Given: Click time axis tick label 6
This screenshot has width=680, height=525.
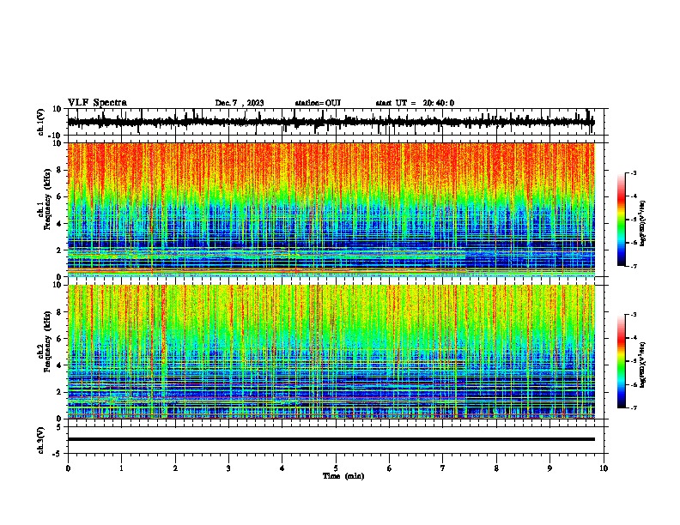Looking at the screenshot, I should [x=390, y=468].
